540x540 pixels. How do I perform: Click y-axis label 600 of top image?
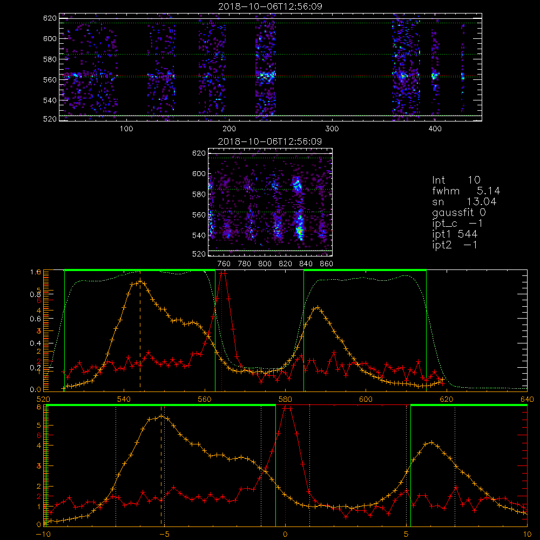click(50, 38)
